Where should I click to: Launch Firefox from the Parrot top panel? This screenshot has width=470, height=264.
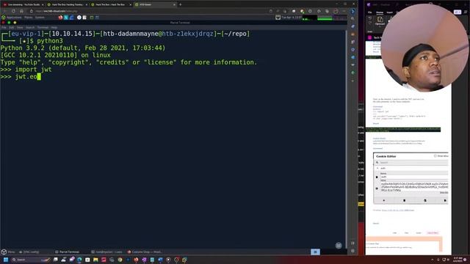coord(60,18)
